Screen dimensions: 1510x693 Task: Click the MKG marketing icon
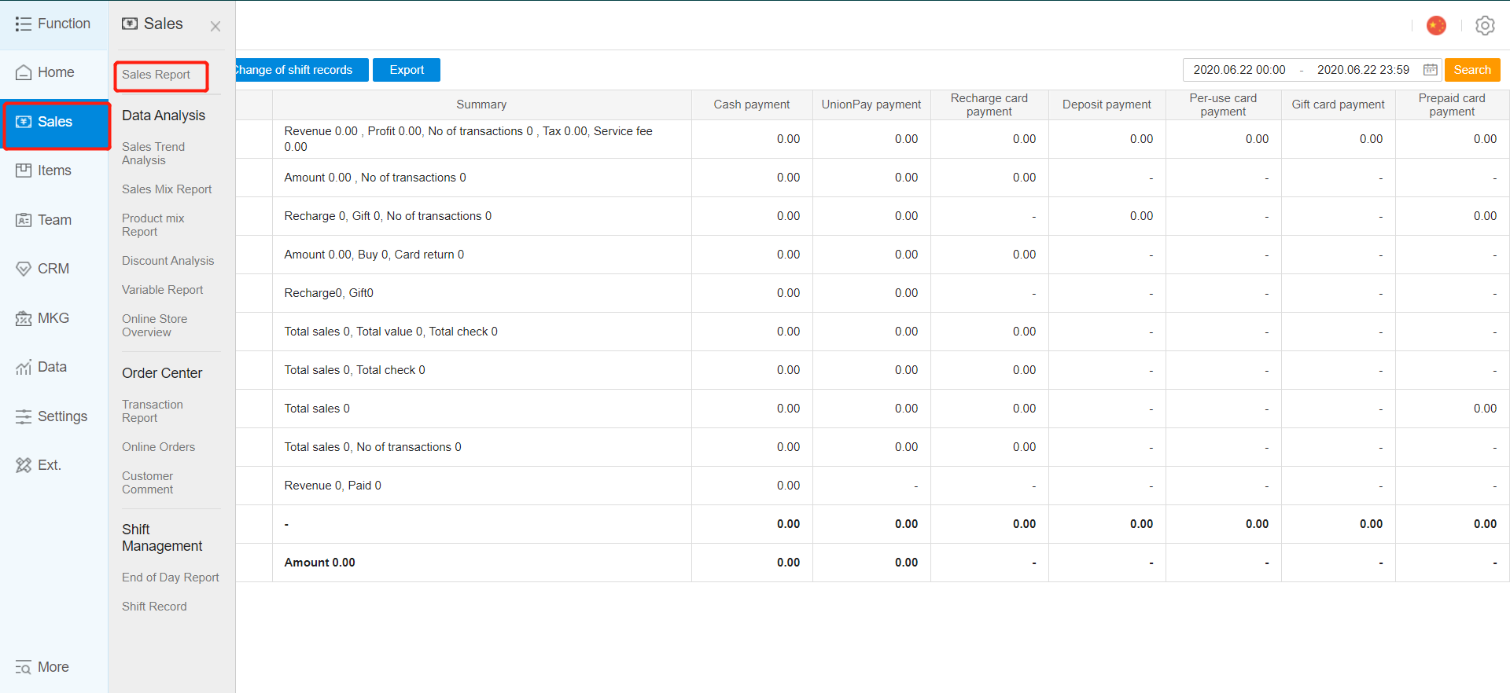pyautogui.click(x=24, y=318)
